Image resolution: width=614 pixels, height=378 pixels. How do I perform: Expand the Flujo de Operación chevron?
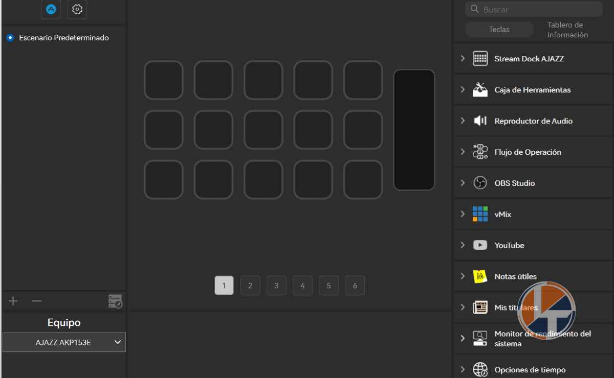[x=463, y=152]
